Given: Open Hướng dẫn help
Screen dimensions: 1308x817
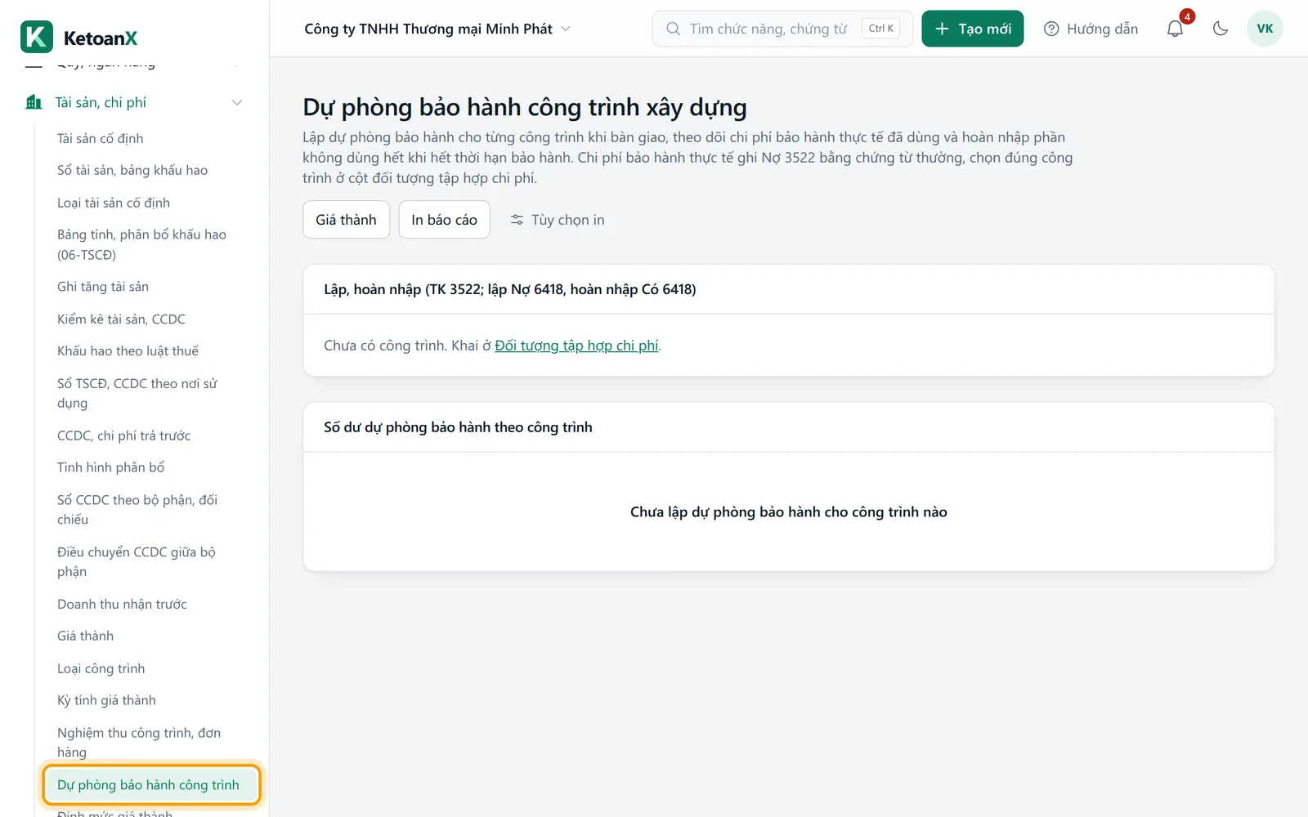Looking at the screenshot, I should (x=1091, y=29).
